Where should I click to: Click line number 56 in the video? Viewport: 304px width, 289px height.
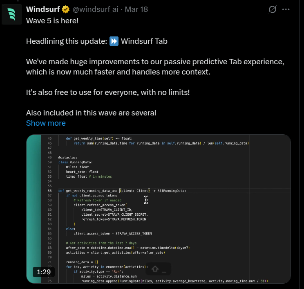pos(49,191)
